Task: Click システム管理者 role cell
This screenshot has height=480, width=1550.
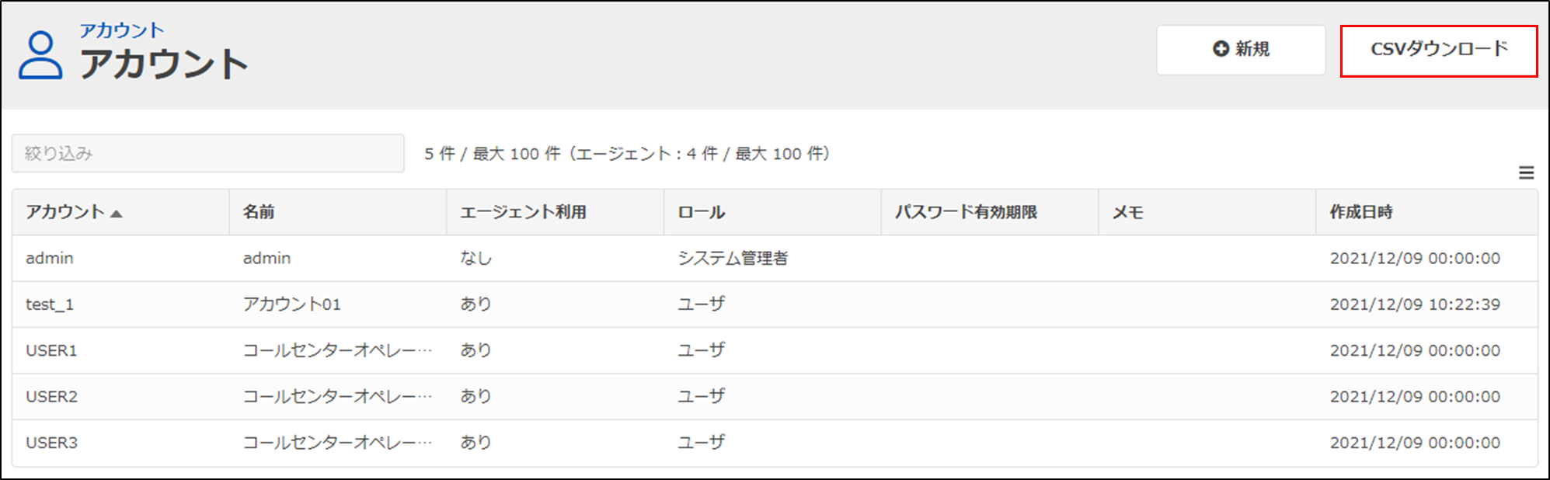Action: pos(733,259)
